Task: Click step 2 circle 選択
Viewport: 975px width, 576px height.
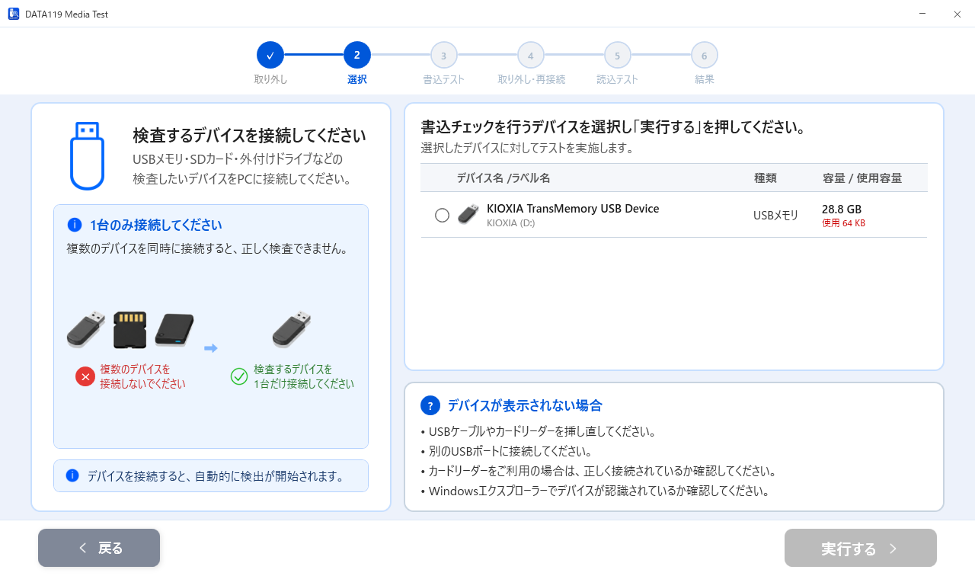Action: click(357, 56)
